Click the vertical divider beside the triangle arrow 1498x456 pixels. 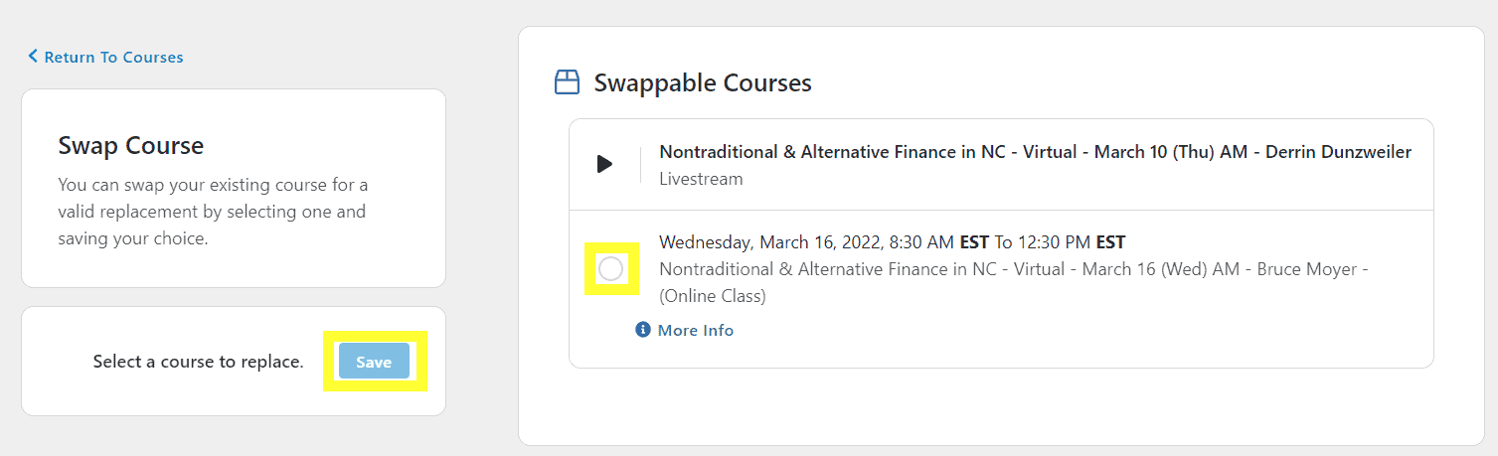[x=640, y=164]
